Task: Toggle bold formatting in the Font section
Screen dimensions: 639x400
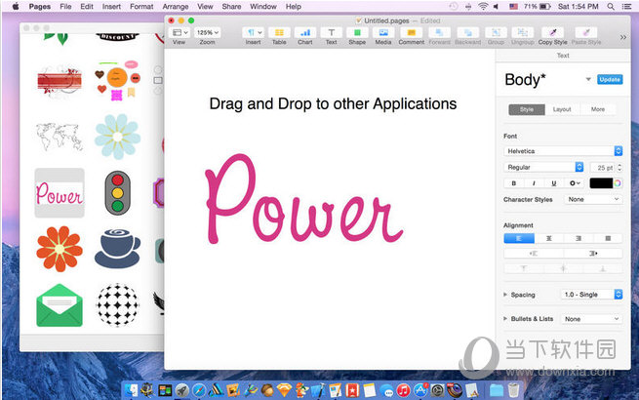Action: coord(513,182)
